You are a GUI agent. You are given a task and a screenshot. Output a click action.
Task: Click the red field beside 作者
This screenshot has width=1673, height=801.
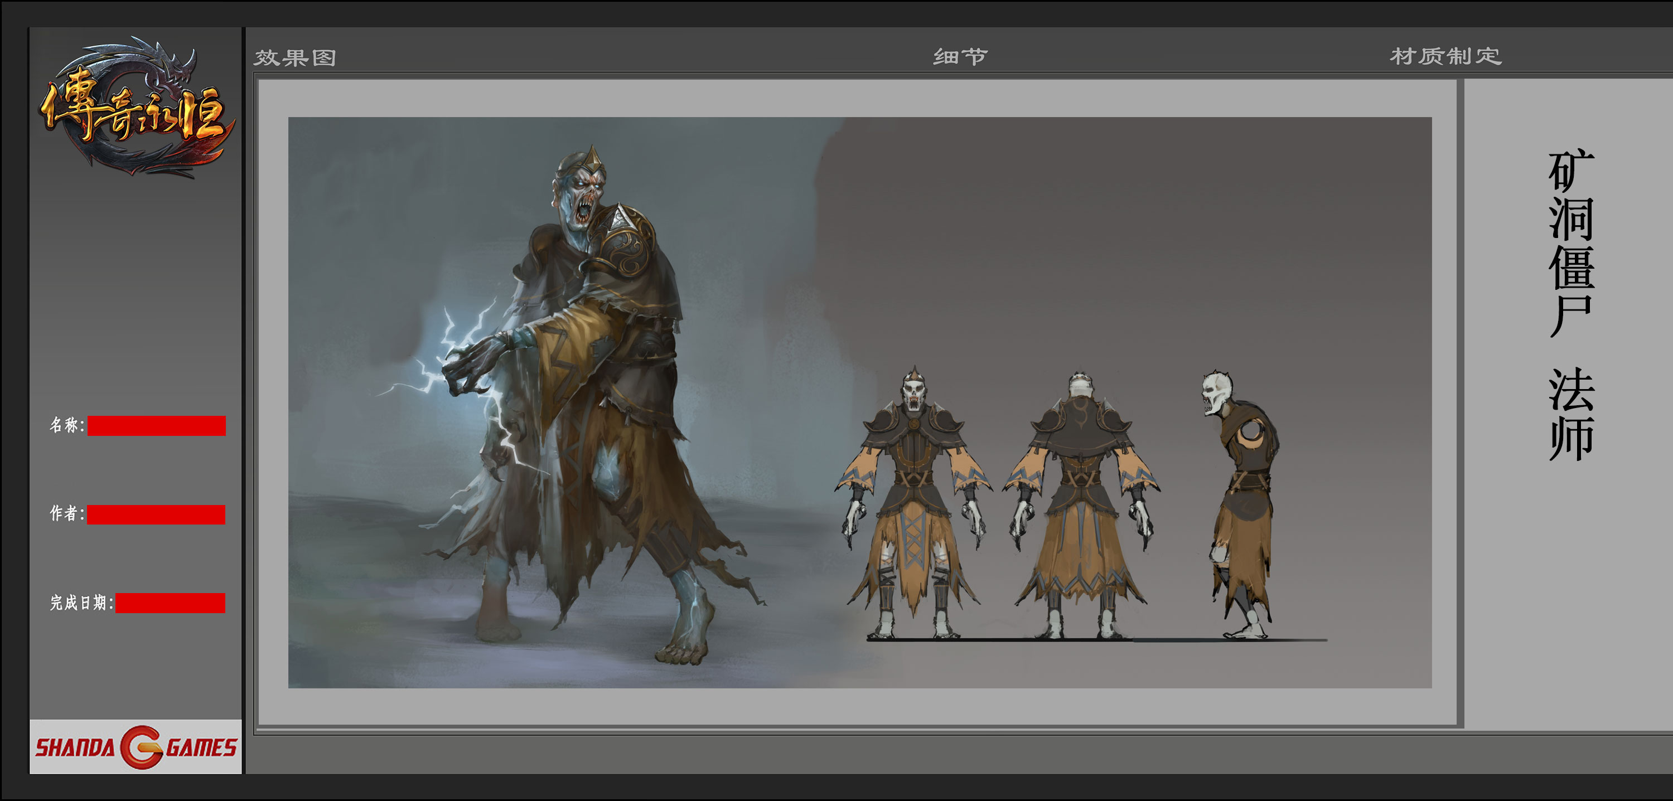click(x=156, y=514)
